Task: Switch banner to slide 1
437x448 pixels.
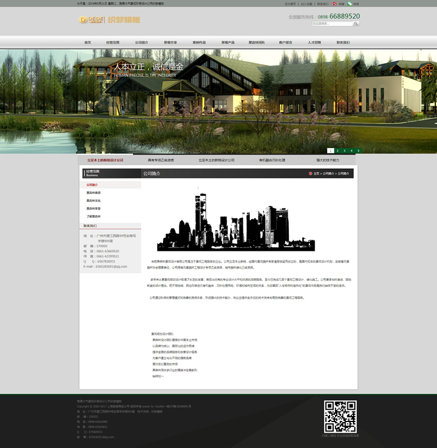Action: click(x=331, y=151)
